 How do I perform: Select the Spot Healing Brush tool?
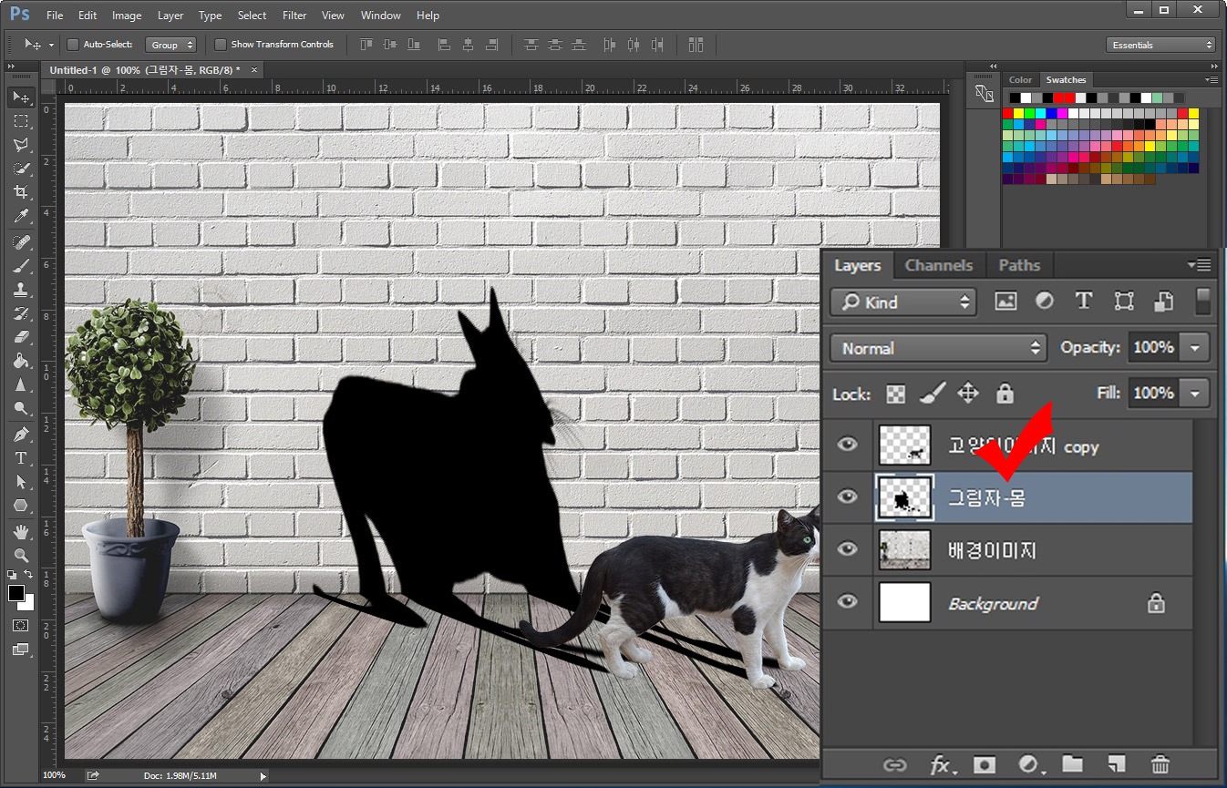click(x=21, y=242)
